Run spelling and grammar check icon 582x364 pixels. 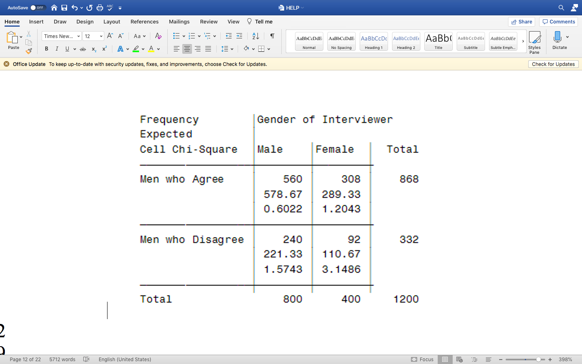point(110,8)
